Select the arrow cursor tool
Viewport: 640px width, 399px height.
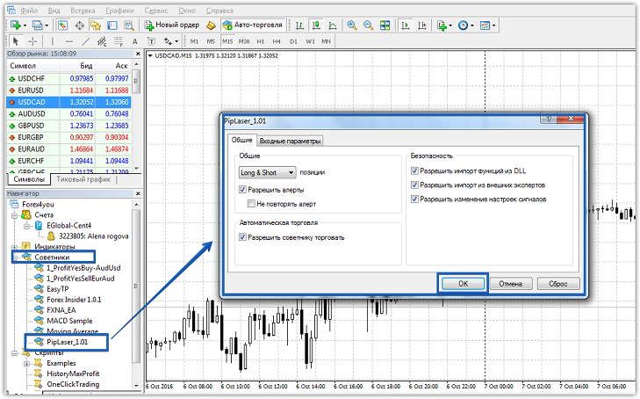tap(16, 41)
